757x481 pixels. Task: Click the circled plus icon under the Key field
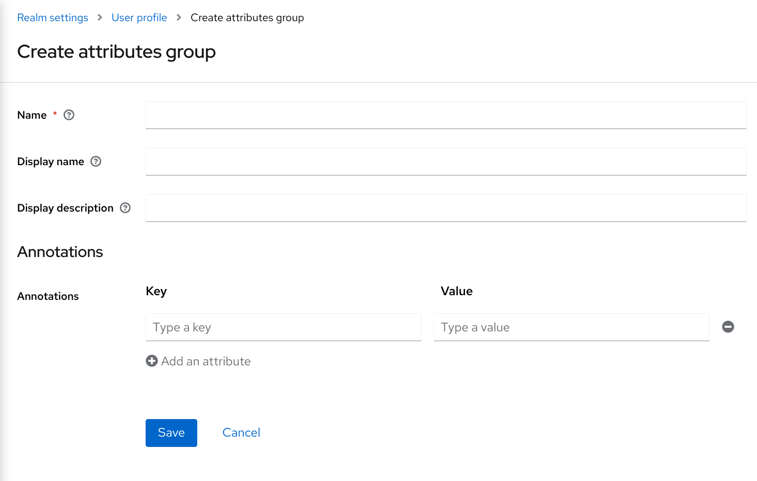point(151,361)
